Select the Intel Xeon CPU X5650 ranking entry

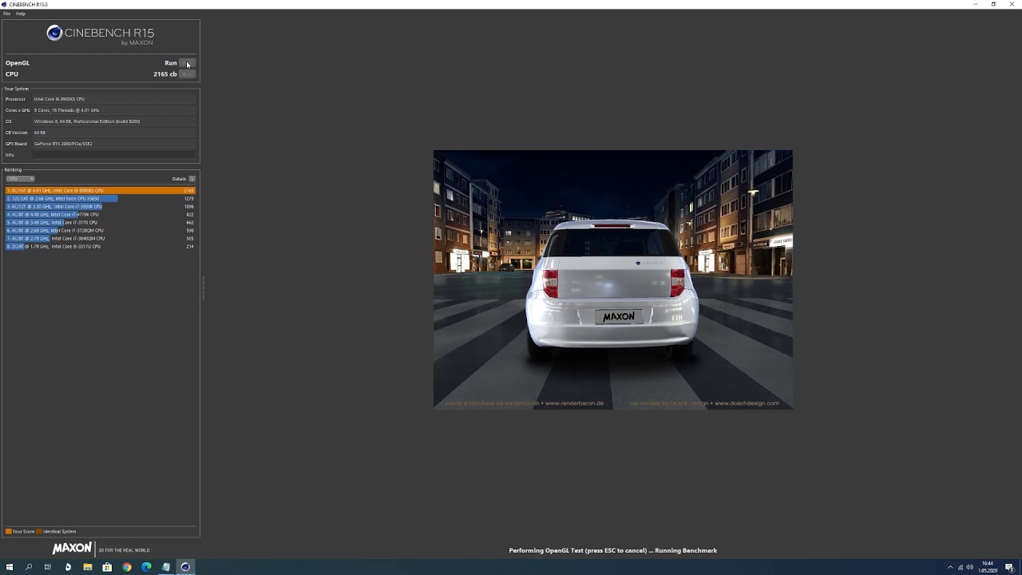coord(100,199)
